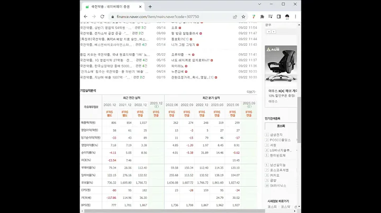The height and width of the screenshot is (213, 381).
Task: Open news '국전약품, 1Q 영업이익 27억원'
Action: [x=106, y=60]
